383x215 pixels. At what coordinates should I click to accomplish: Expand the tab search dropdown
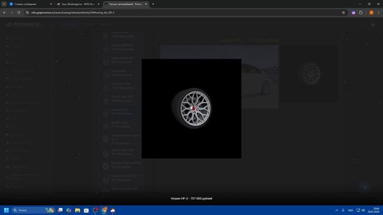[4, 4]
